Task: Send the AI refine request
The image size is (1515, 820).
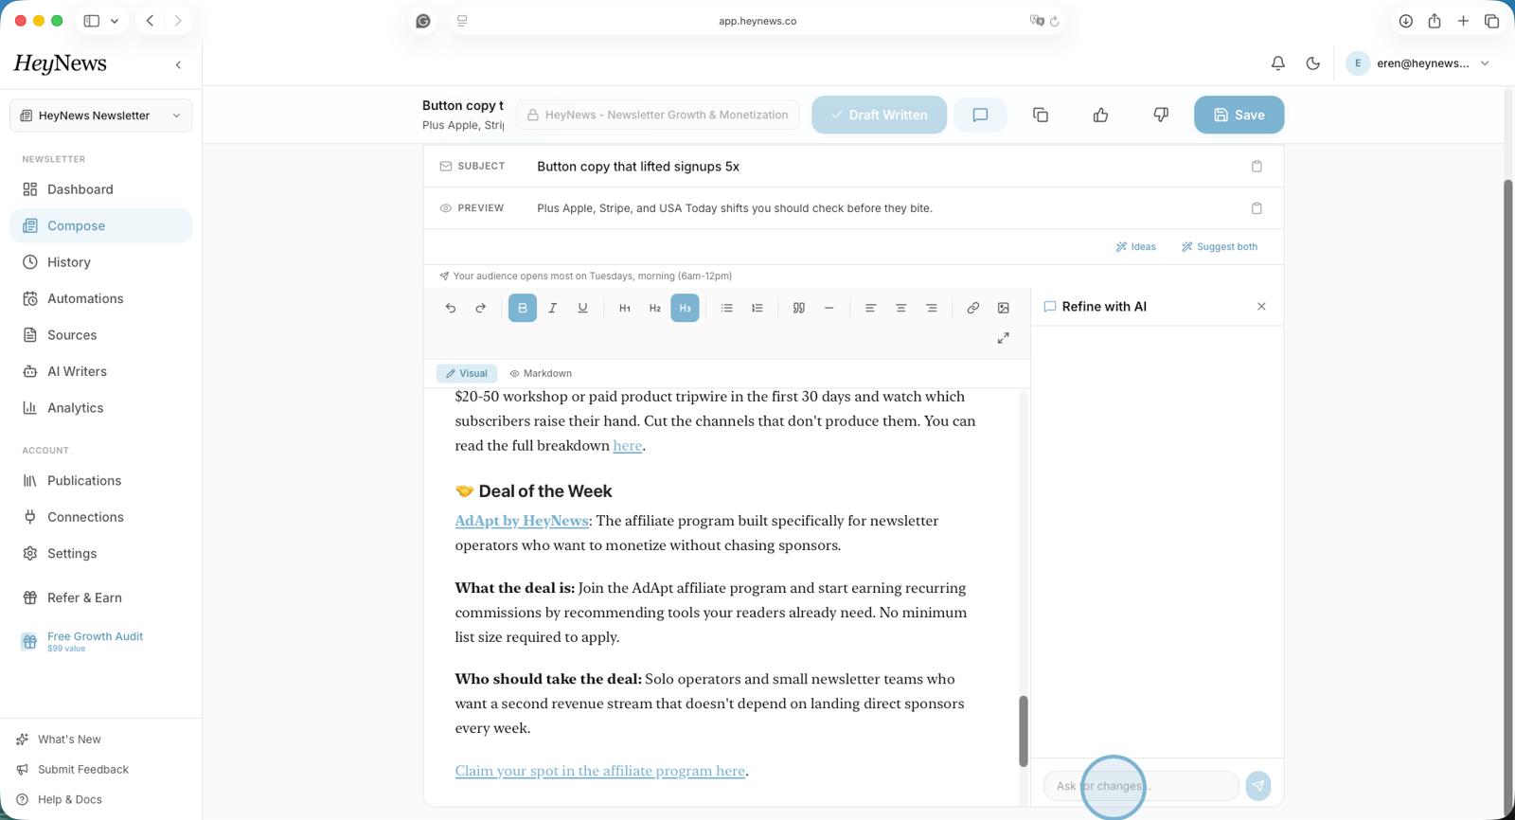Action: 1258,786
